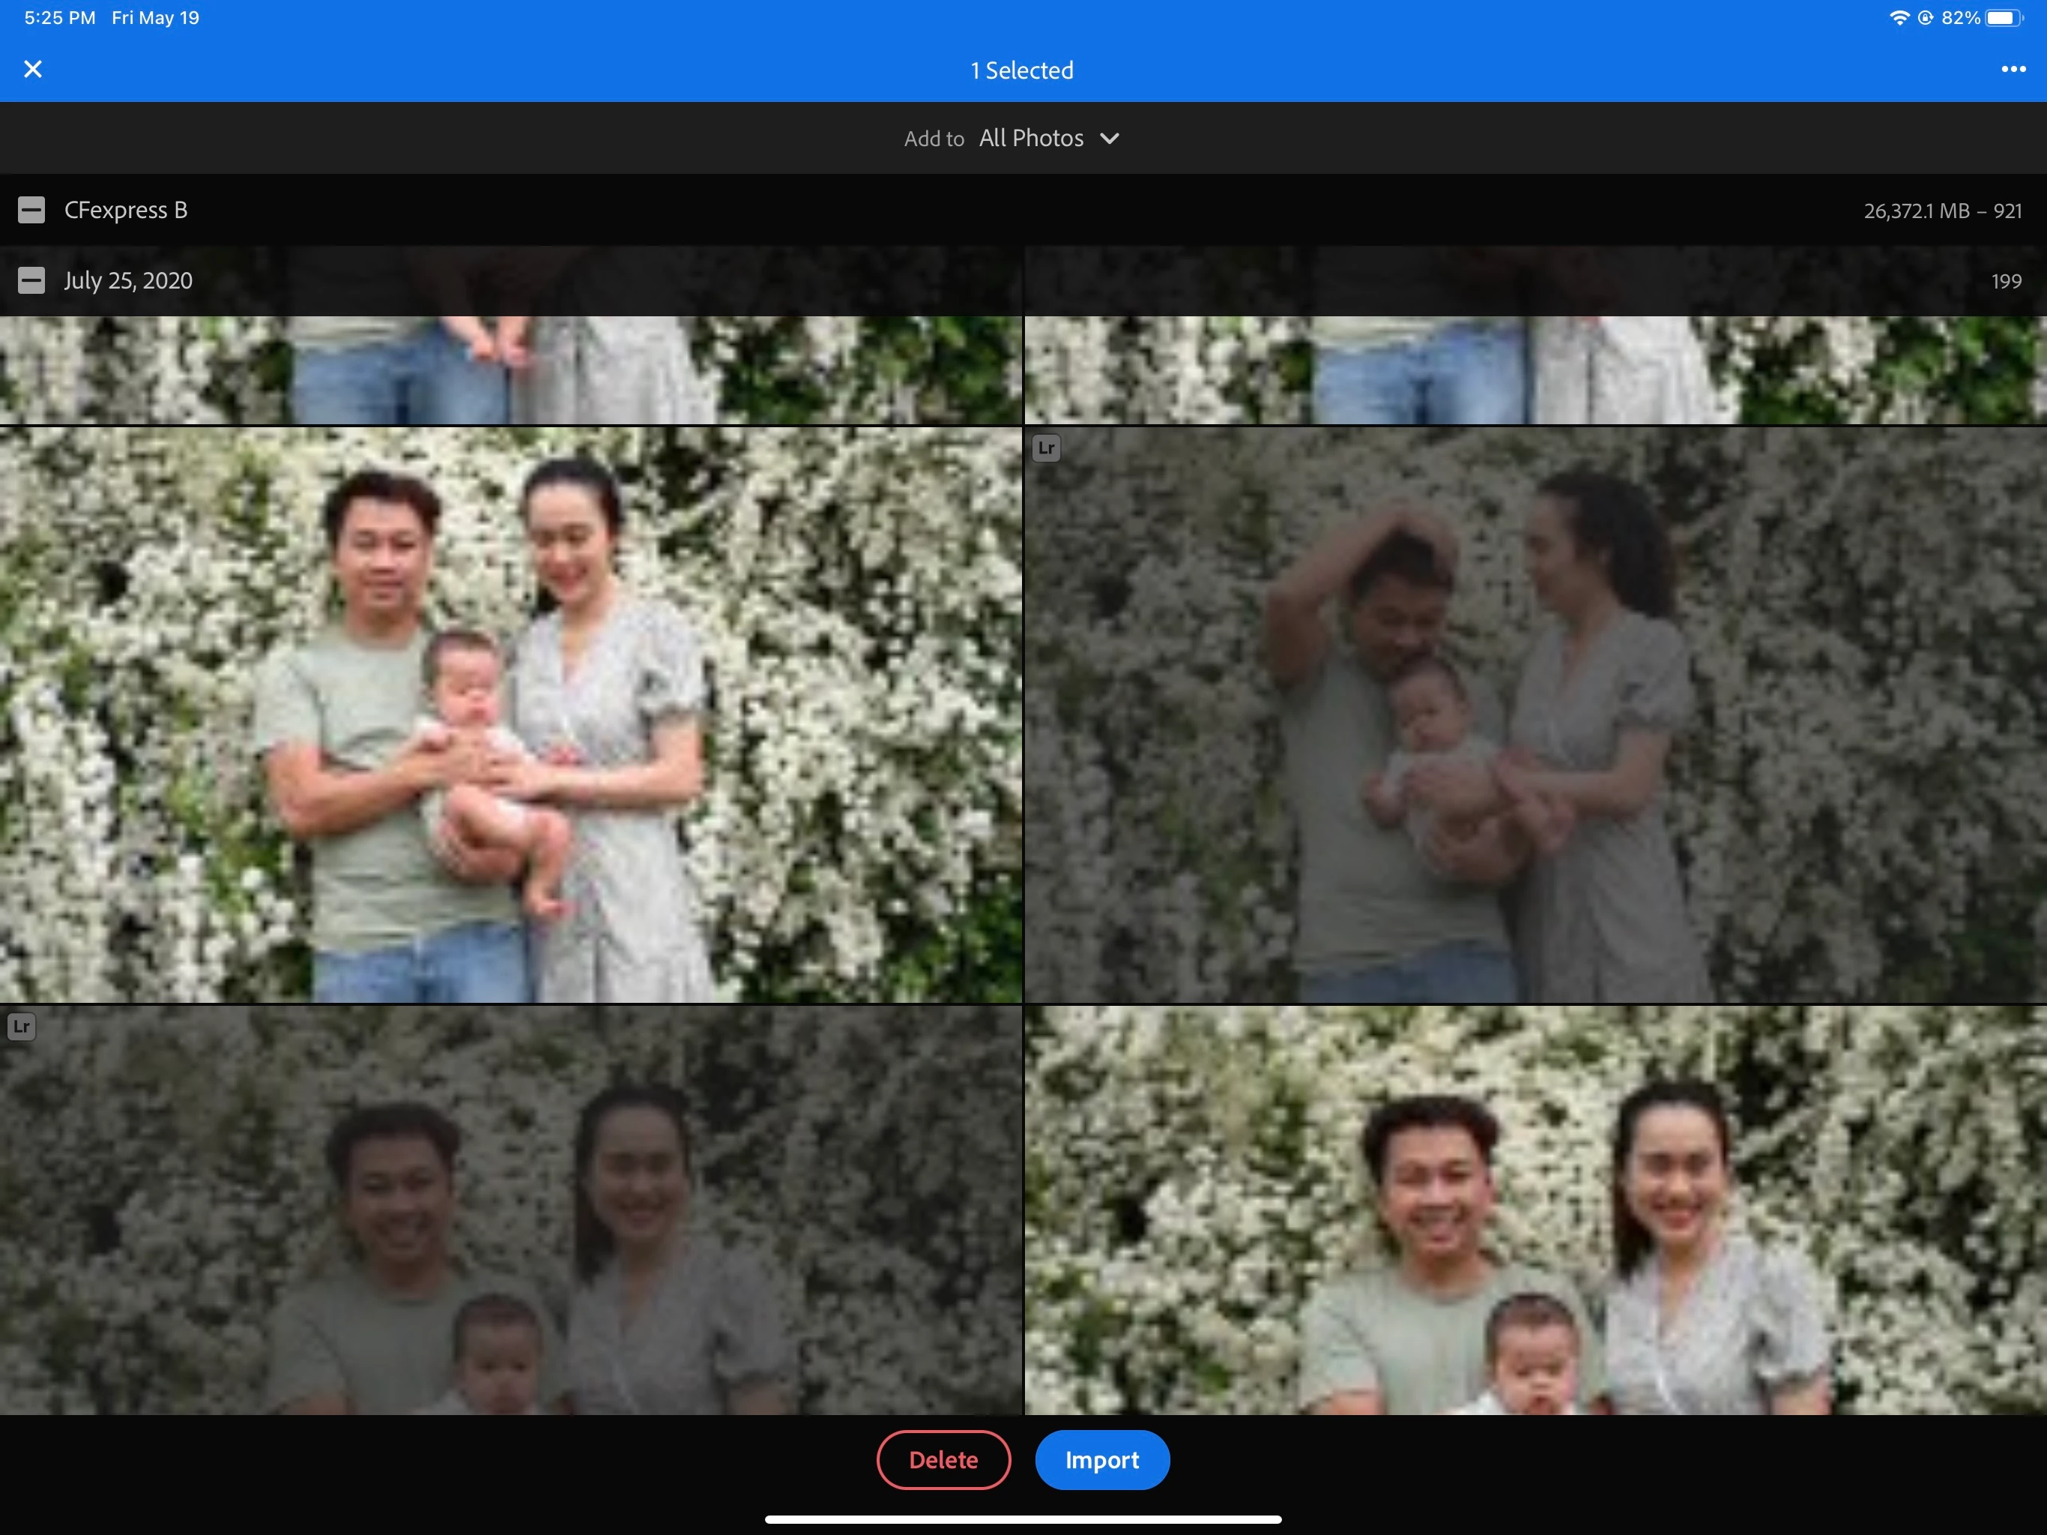Tap the battery indicator in status bar
The image size is (2047, 1535).
click(2004, 17)
